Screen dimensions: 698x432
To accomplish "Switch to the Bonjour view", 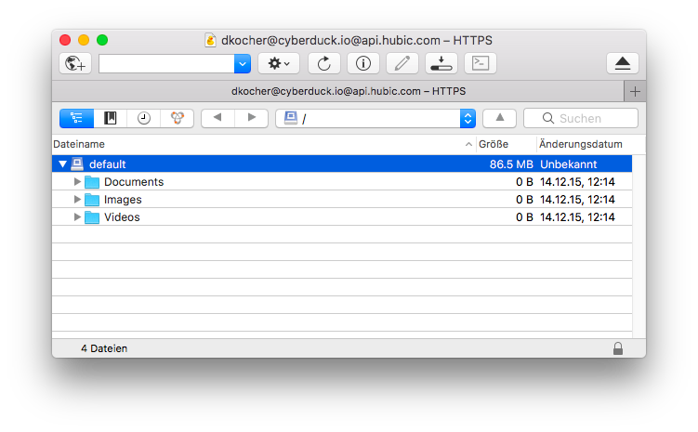I will coord(178,118).
